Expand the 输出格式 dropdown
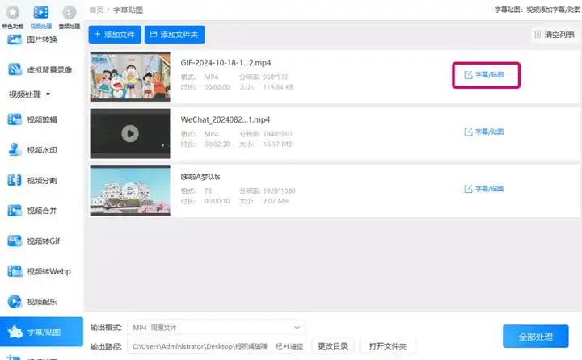 tap(217, 328)
